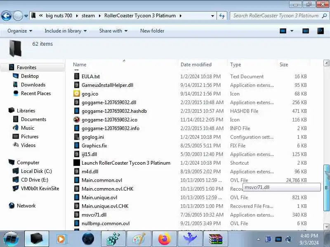
Task: Show hidden tray icons arrow
Action: [259, 239]
